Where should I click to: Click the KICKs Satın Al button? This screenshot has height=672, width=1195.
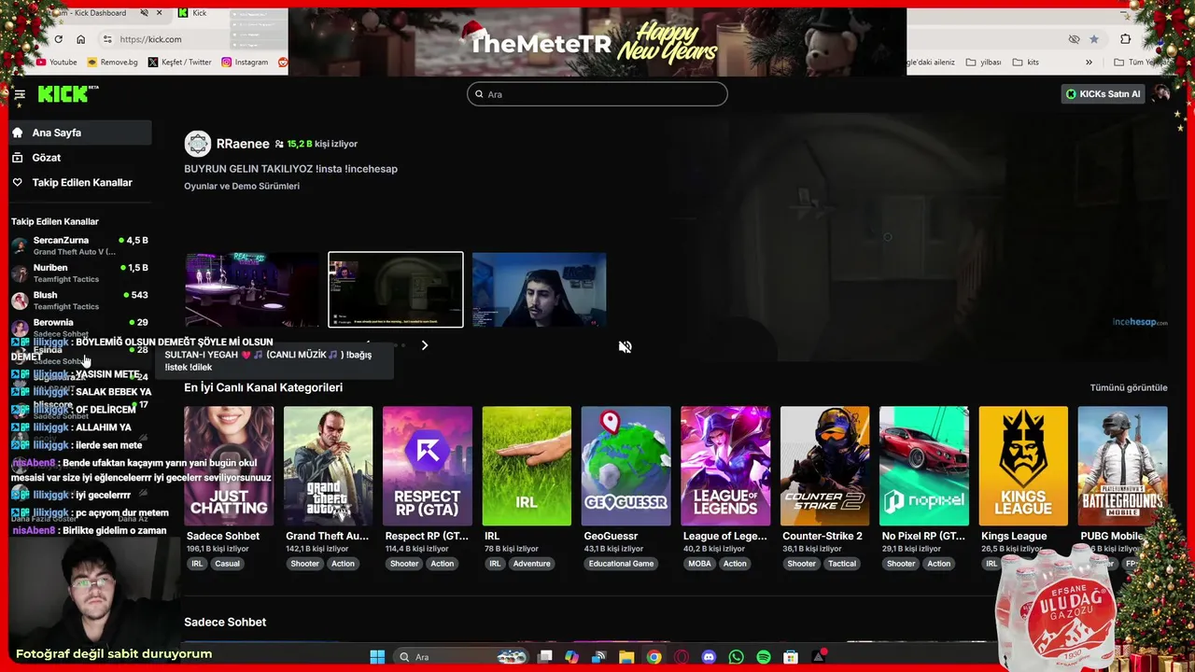[x=1103, y=93]
